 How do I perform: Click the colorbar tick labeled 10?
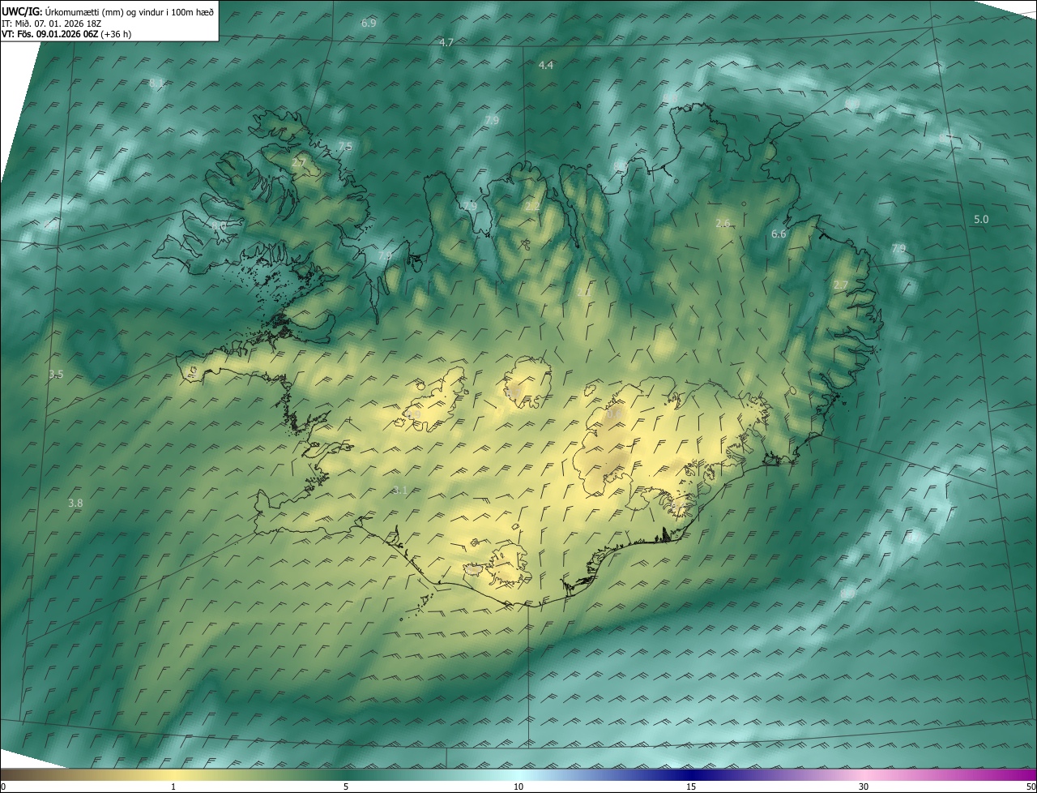click(518, 787)
